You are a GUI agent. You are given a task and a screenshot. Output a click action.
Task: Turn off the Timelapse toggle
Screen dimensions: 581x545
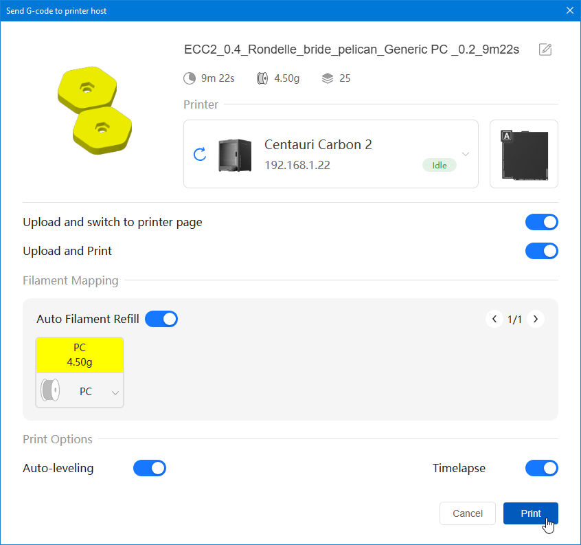click(541, 468)
